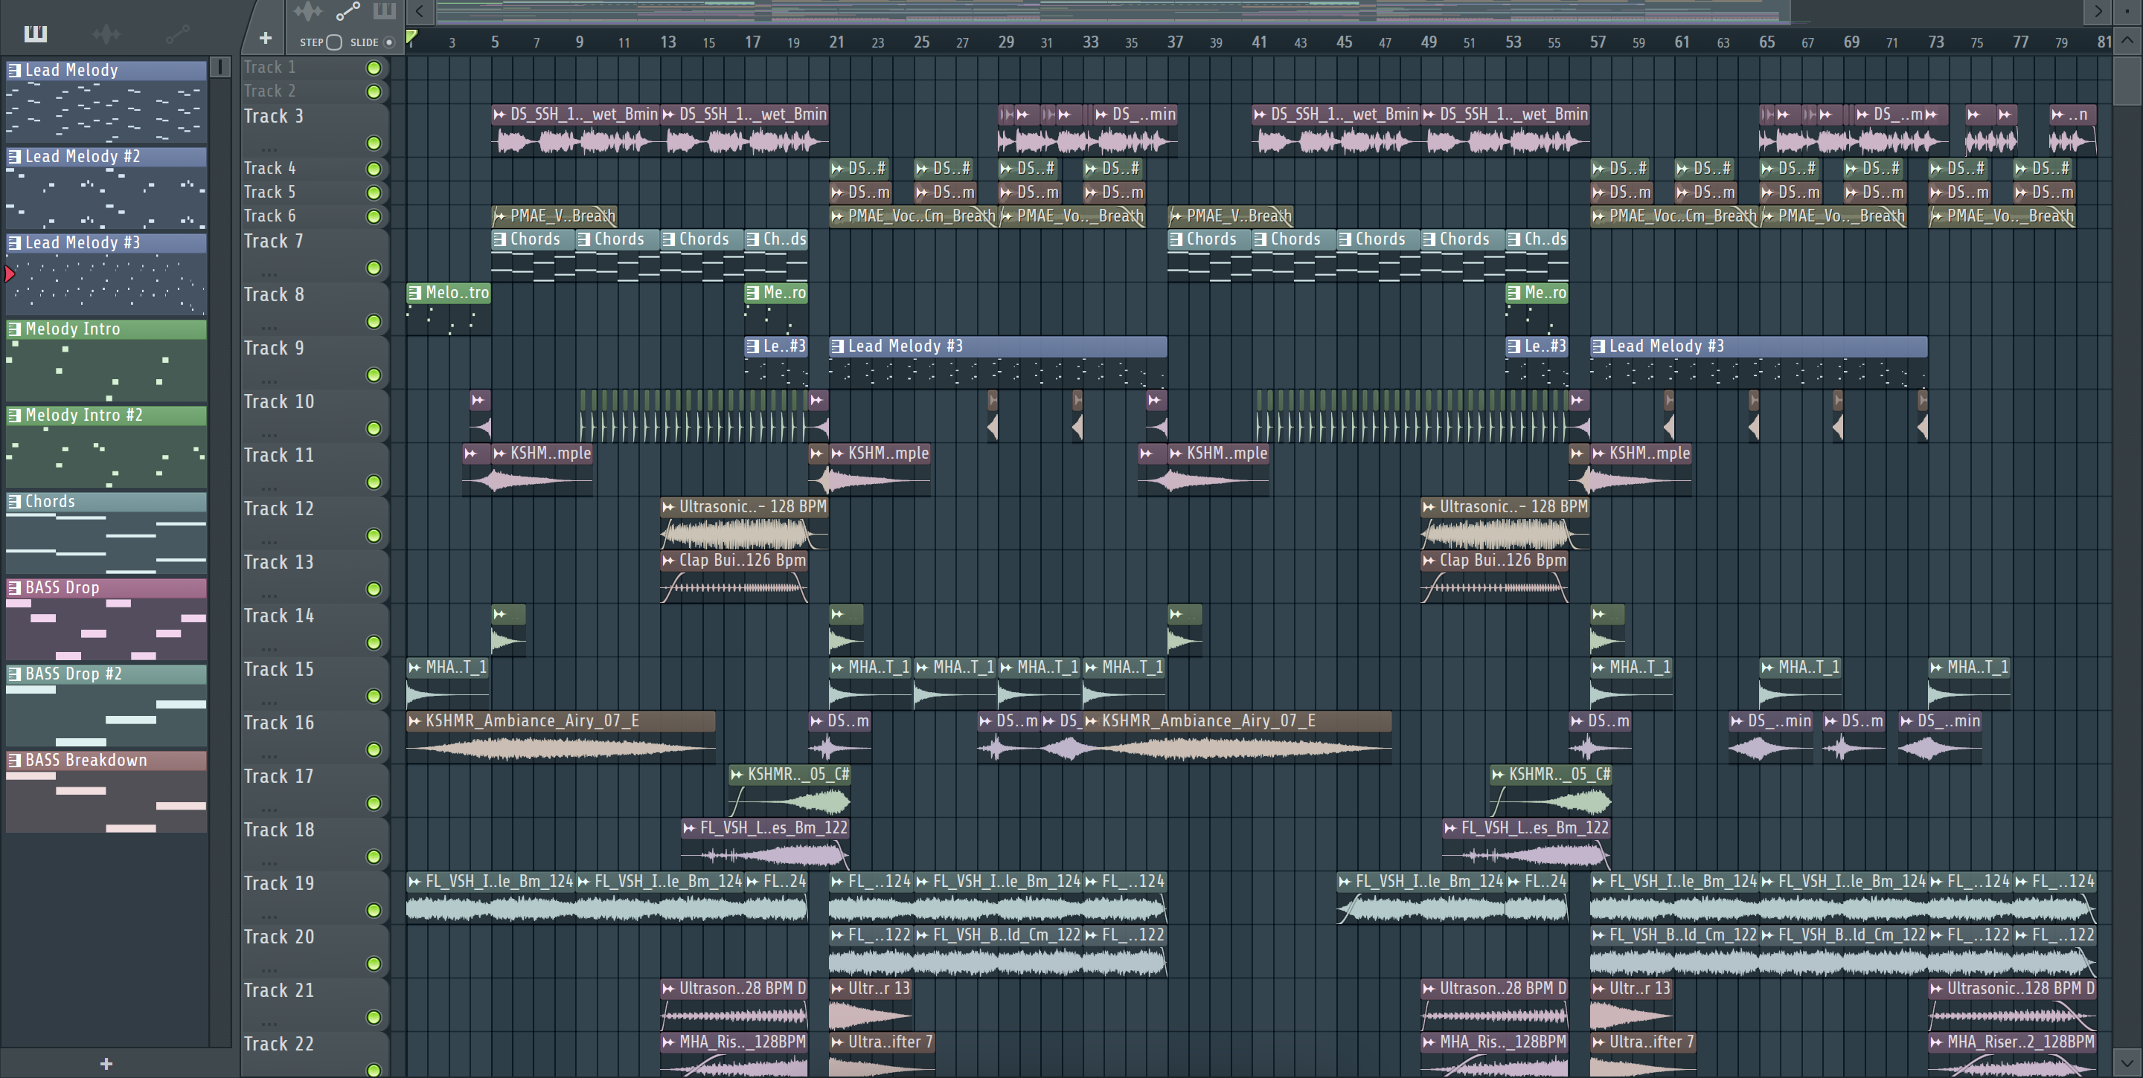Show automation clips in picker via line-node tab
This screenshot has height=1078, width=2143.
click(x=177, y=33)
